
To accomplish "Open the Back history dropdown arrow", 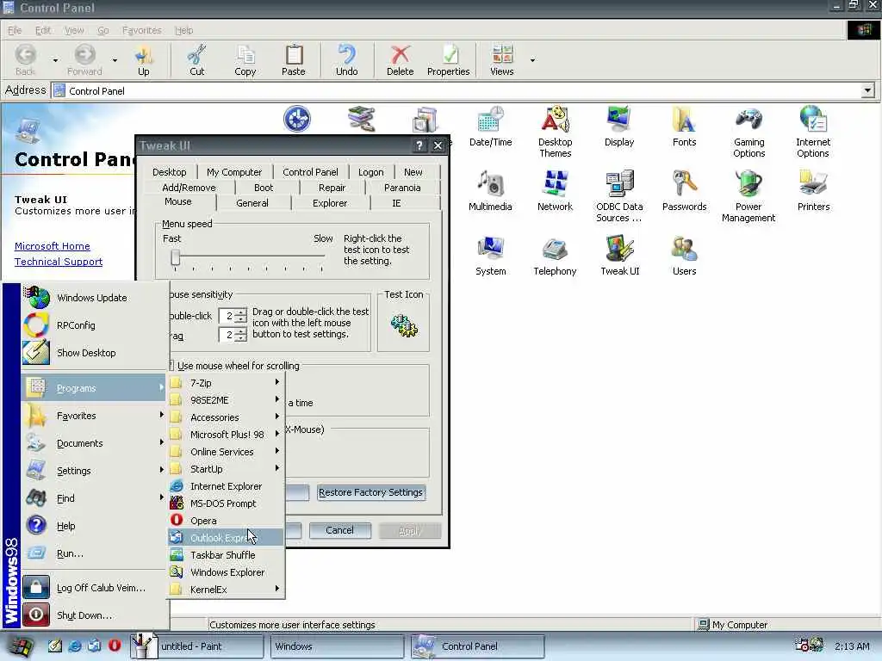I will point(55,60).
